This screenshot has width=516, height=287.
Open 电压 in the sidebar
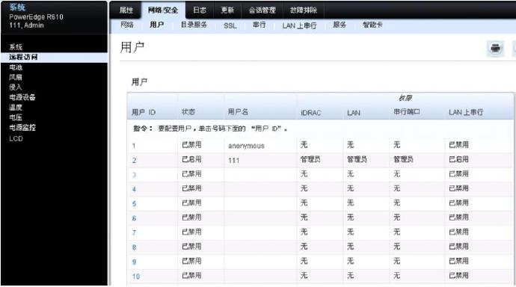pos(16,117)
